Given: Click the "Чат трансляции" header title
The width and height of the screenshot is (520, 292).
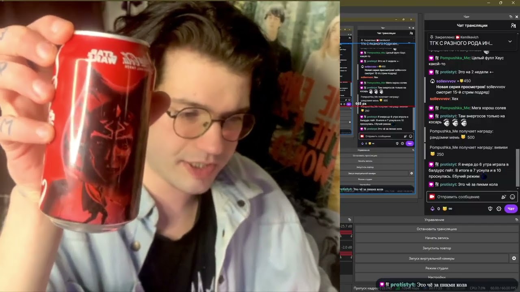Looking at the screenshot, I should pos(472,26).
